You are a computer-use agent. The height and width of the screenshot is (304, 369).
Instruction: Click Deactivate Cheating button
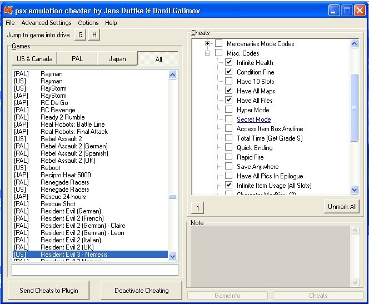point(142,290)
